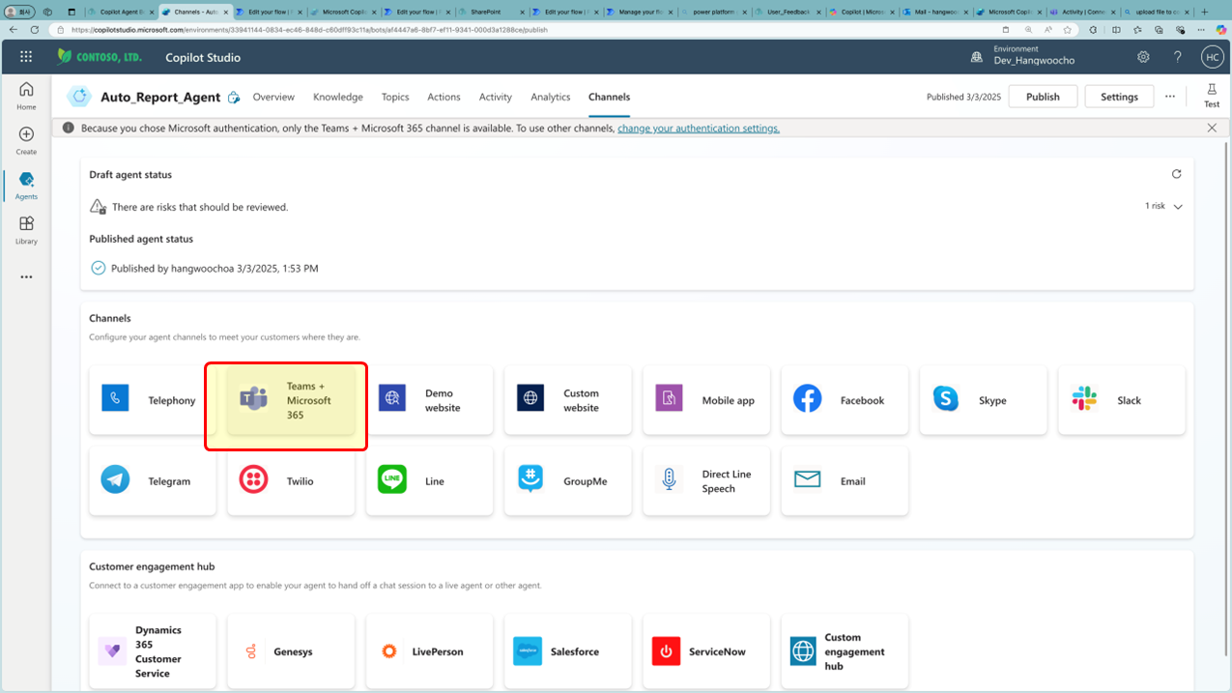Viewport: 1232px width, 693px height.
Task: Refresh the draft agent status
Action: point(1176,174)
